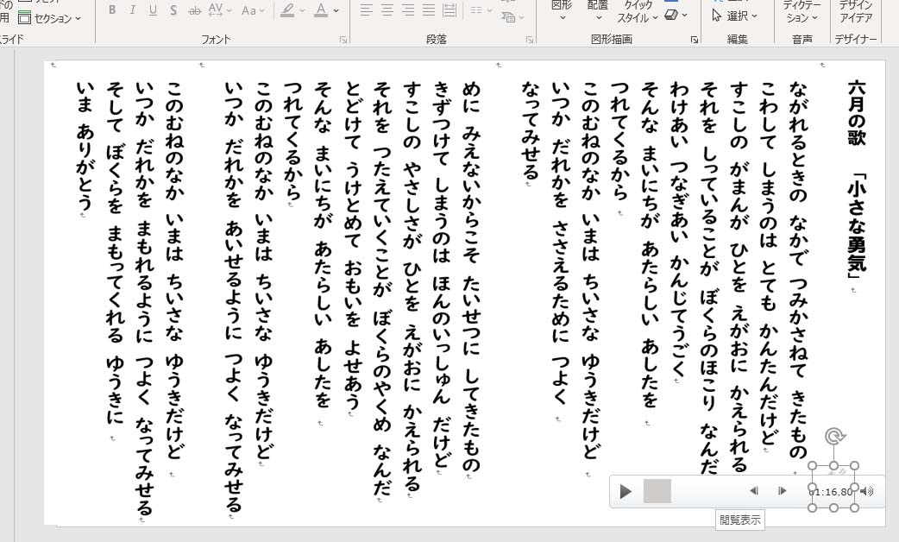The width and height of the screenshot is (899, 542).
Task: Open デザイン アイデア designer ideas
Action: click(x=856, y=11)
